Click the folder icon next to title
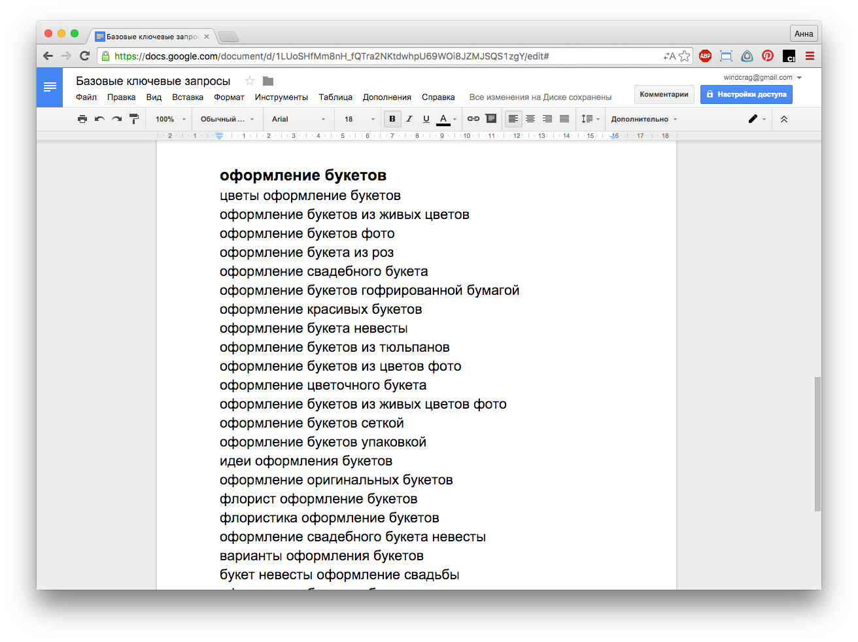 coord(268,81)
